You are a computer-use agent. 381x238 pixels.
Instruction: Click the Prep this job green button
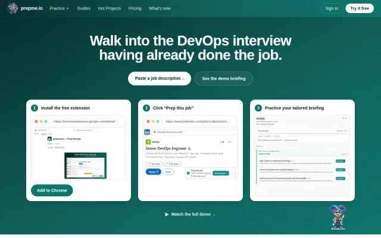[221, 173]
